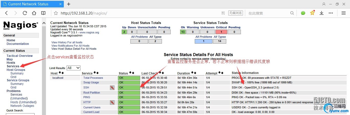Open Home in the General menu
The image size is (350, 115).
[x=11, y=40]
